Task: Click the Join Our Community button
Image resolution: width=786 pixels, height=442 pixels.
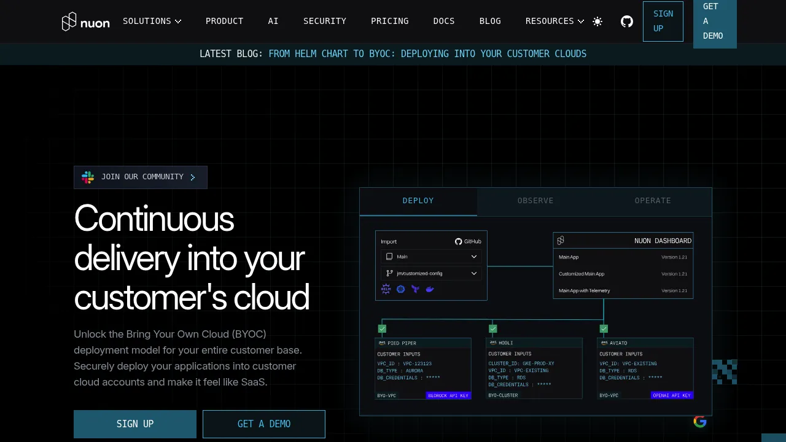Action: 141,177
